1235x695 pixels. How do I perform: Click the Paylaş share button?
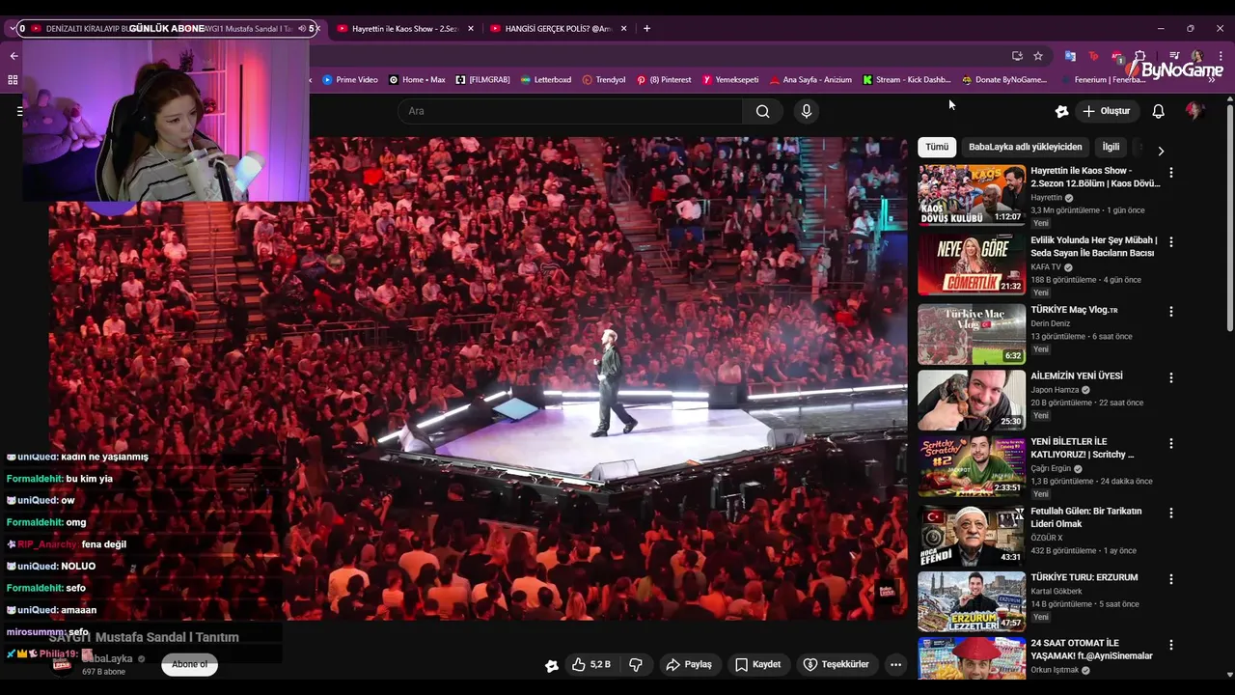click(x=689, y=664)
